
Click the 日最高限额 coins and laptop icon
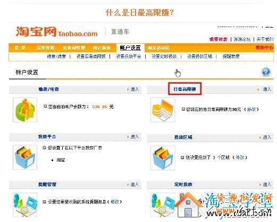click(163, 110)
